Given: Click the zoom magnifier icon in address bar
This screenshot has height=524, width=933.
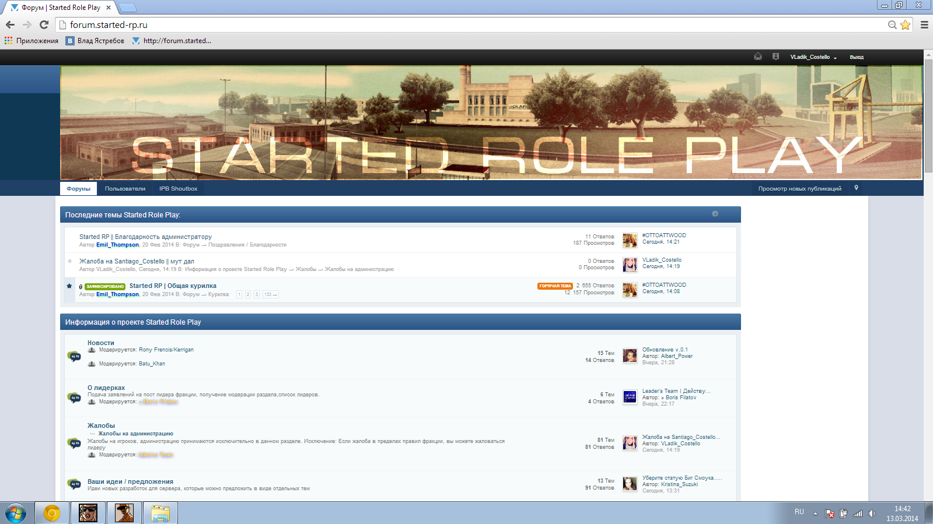Looking at the screenshot, I should tap(892, 24).
